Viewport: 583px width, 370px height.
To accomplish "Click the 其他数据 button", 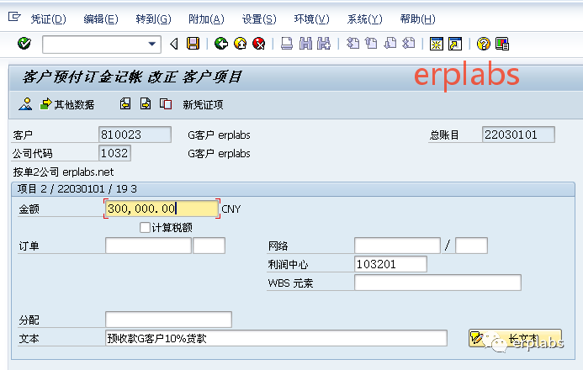I will click(x=67, y=104).
